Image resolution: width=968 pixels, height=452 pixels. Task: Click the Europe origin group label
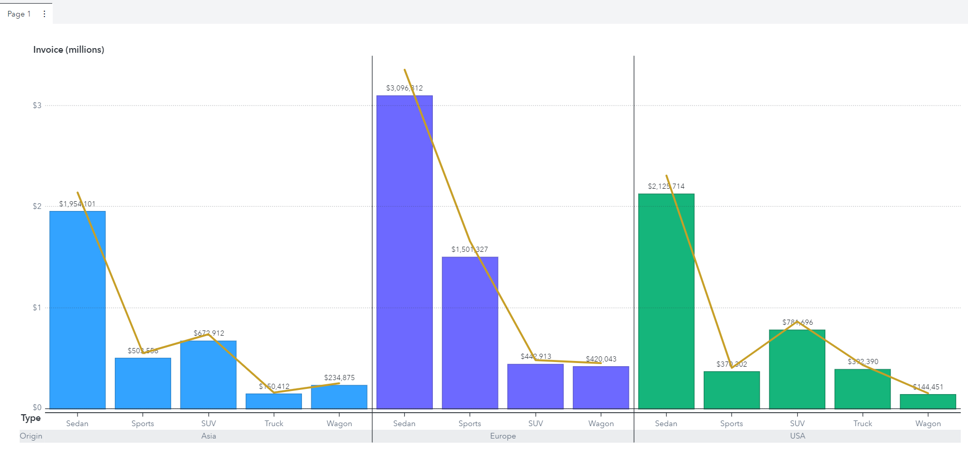point(503,436)
